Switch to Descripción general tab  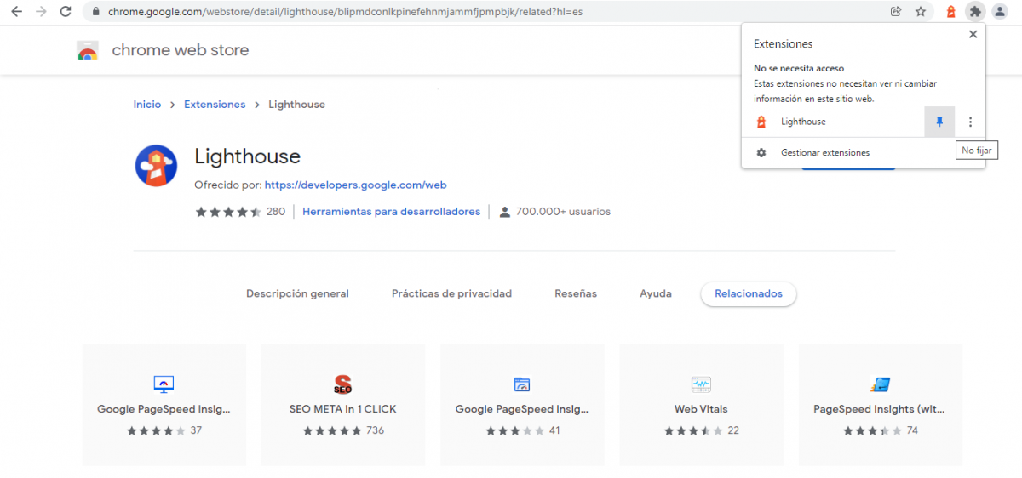pyautogui.click(x=297, y=293)
